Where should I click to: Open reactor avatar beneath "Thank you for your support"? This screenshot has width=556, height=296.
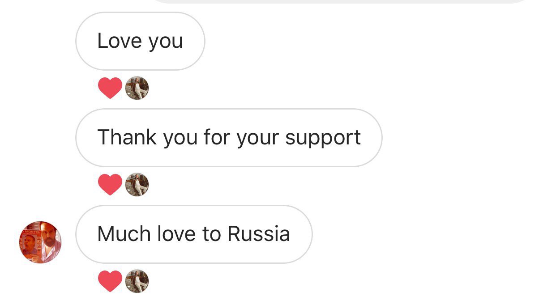[x=137, y=185]
